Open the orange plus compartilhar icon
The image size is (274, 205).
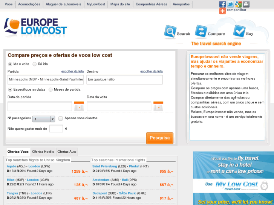pos(222,11)
